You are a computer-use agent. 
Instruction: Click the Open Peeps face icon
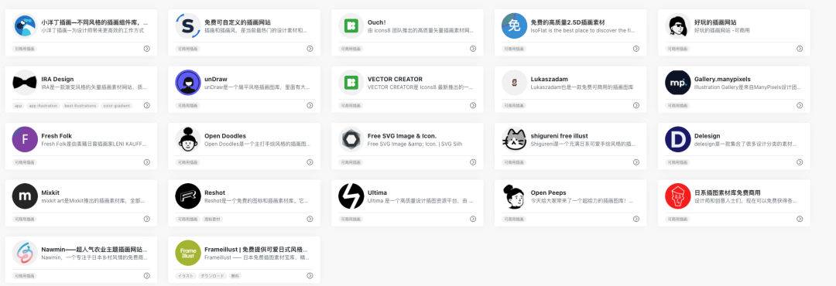coord(515,196)
